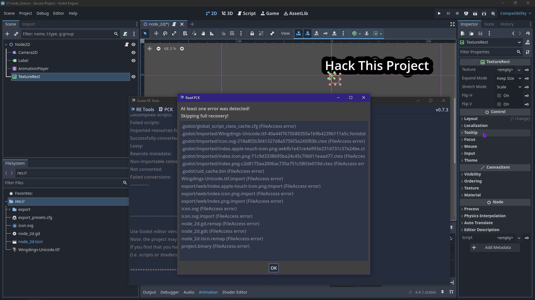Open script attached to Node2D

(x=127, y=44)
